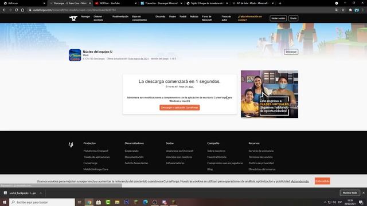Screen dimensions: 367x206
Task: Open the Navegar menu item
Action: [85, 17]
